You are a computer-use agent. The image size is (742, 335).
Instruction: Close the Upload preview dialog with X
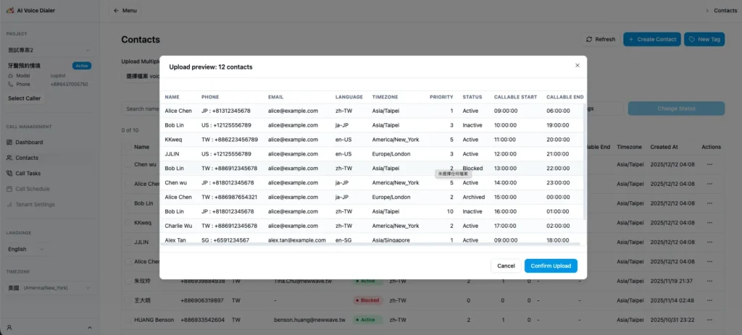pos(578,65)
